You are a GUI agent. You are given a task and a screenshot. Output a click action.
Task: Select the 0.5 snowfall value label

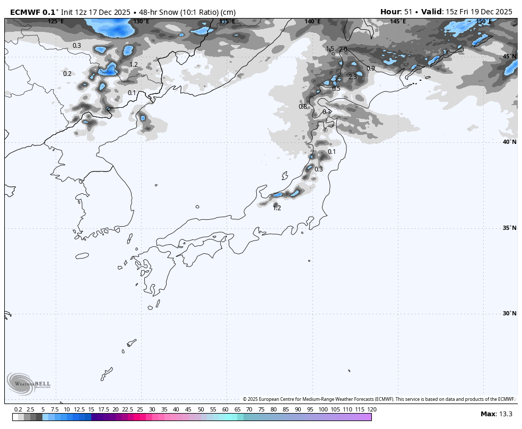click(x=336, y=89)
